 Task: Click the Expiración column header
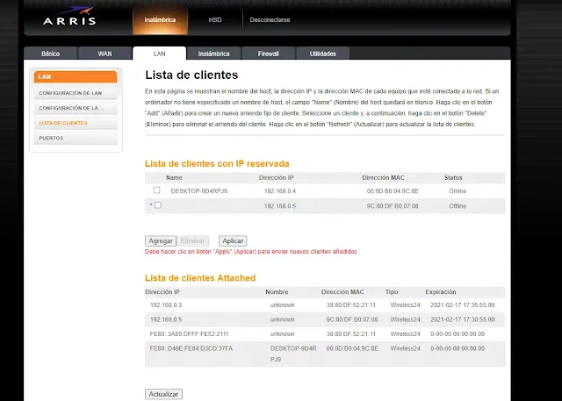[x=441, y=292]
